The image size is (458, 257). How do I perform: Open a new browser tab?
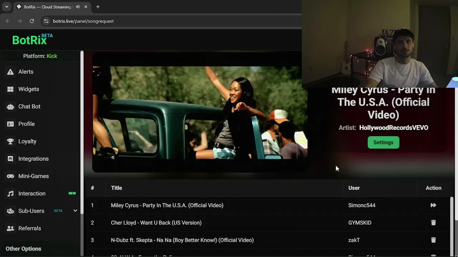pyautogui.click(x=98, y=7)
